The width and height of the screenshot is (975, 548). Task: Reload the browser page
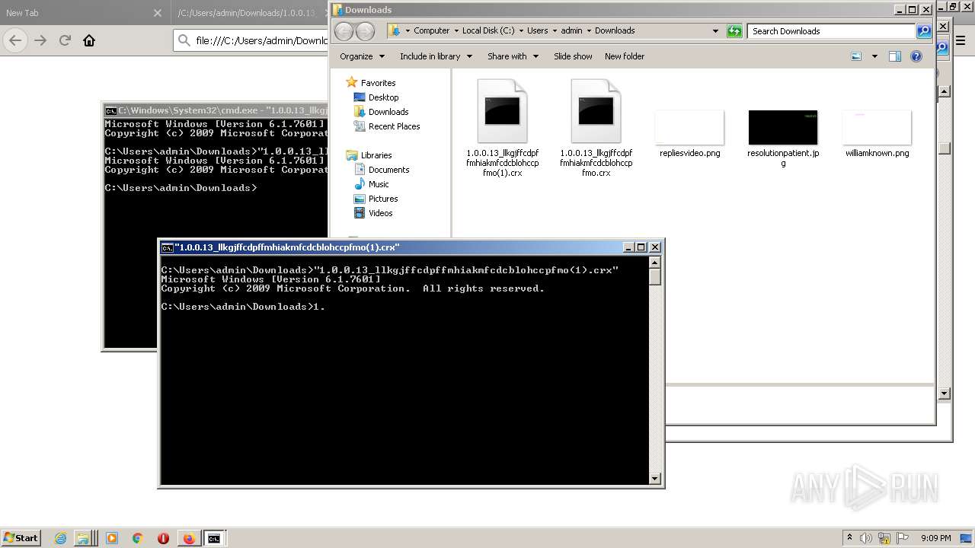coord(65,40)
